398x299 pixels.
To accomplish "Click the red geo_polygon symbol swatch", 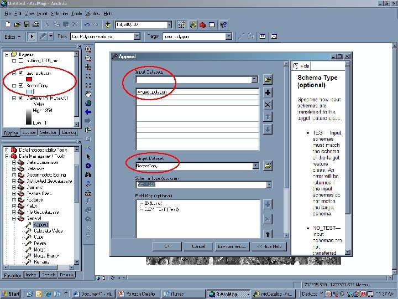I will [29, 79].
